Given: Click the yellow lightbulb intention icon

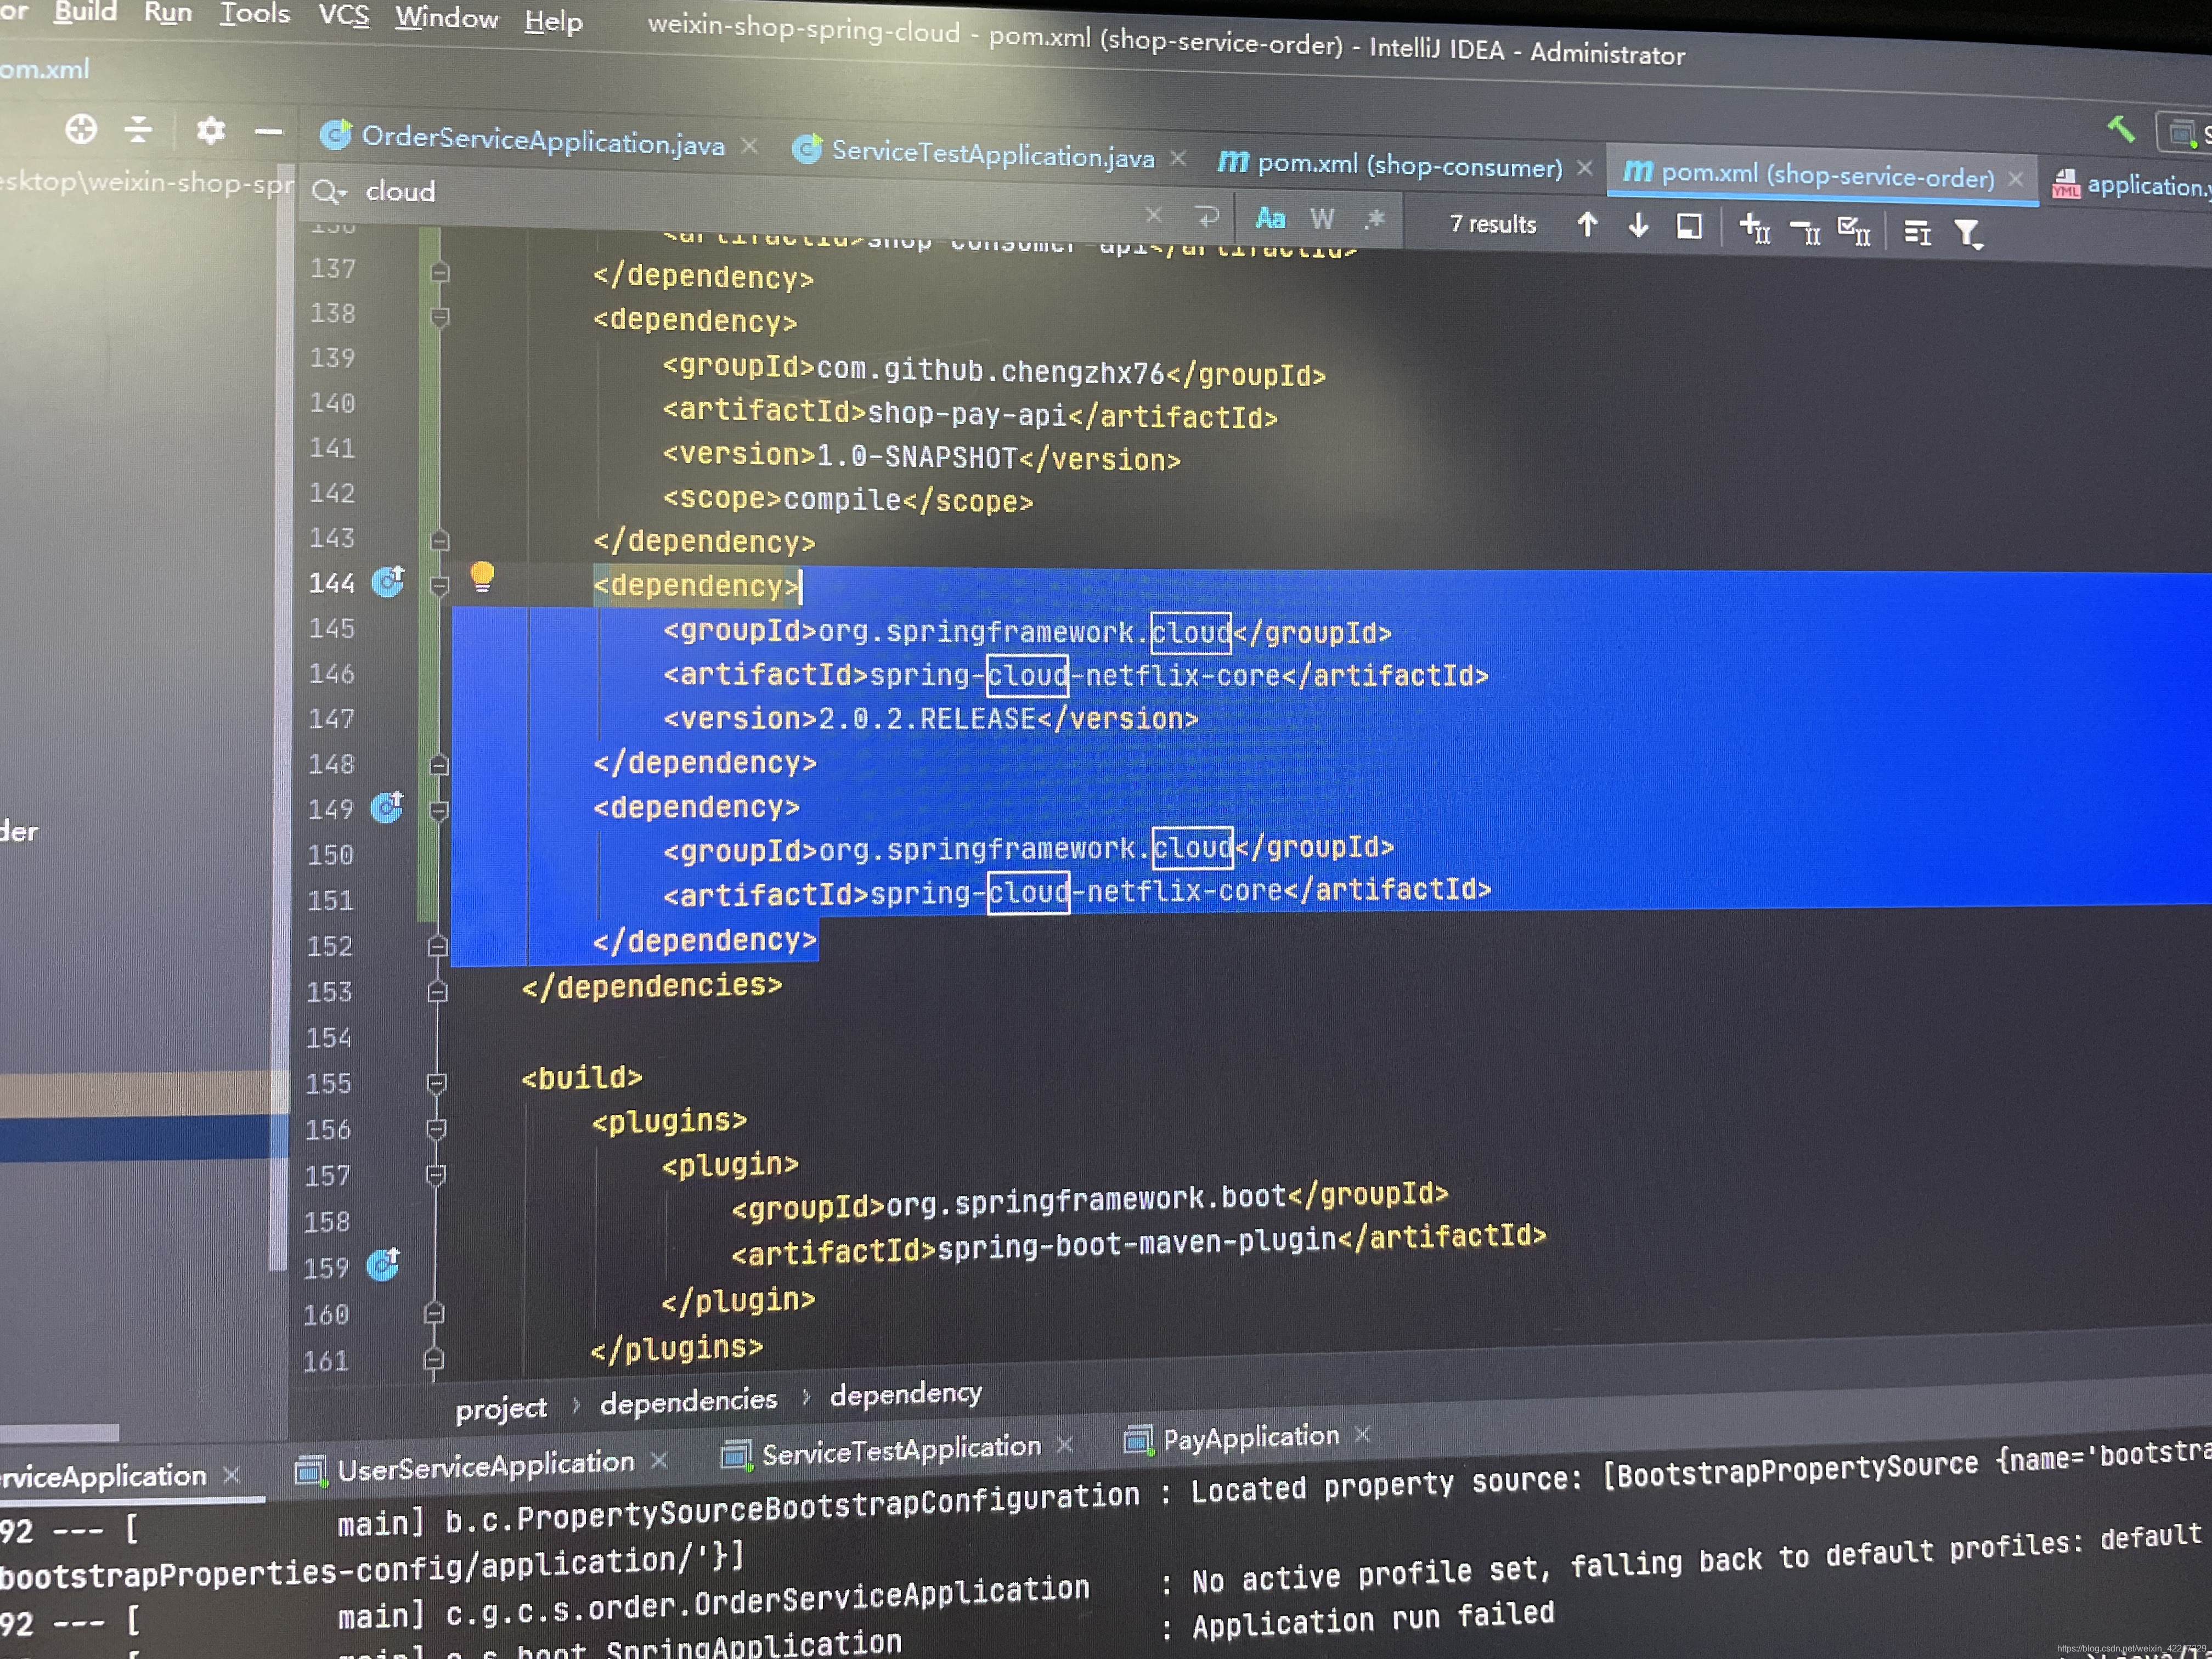Looking at the screenshot, I should point(482,577).
